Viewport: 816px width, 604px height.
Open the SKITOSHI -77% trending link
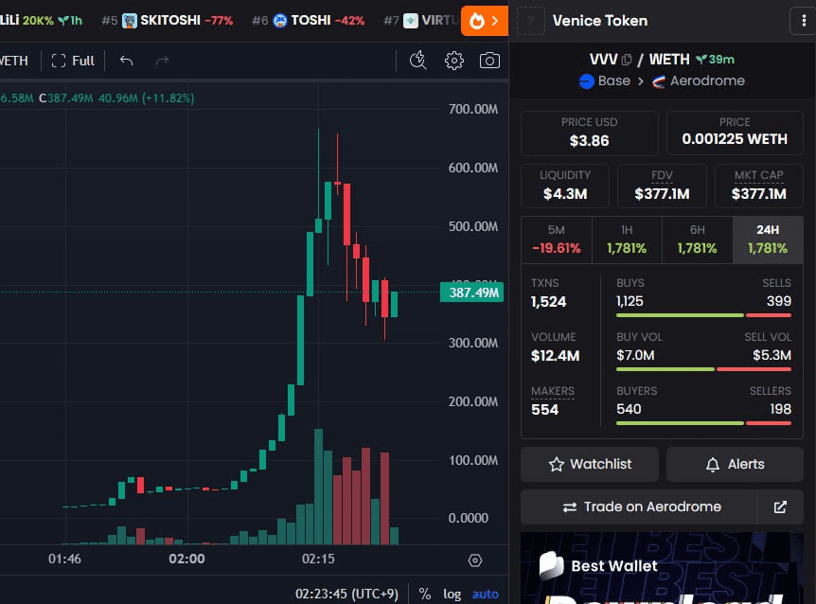(x=167, y=21)
